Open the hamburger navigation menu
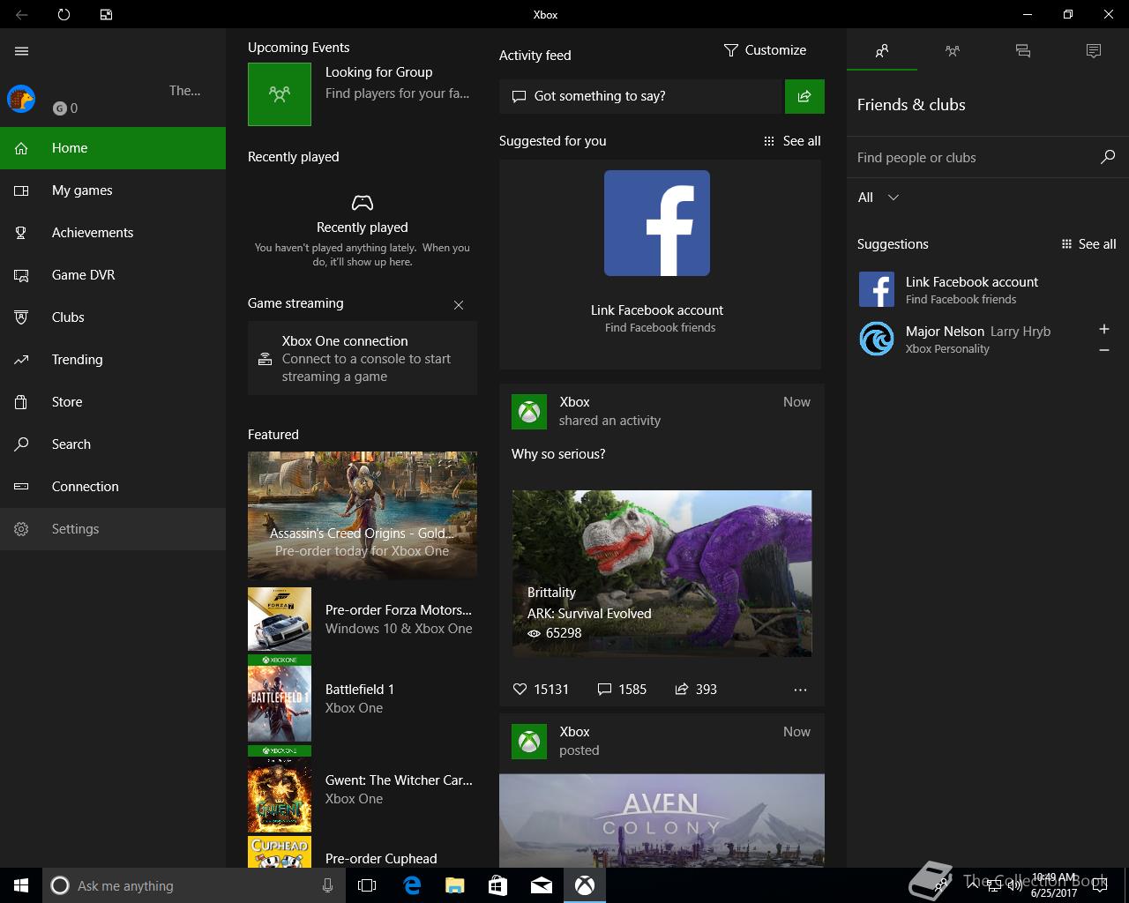 (x=22, y=51)
